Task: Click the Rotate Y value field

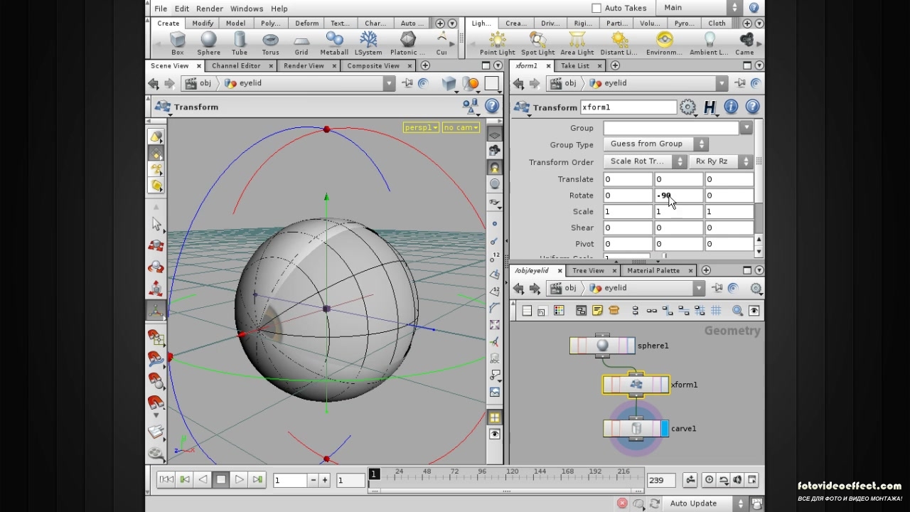Action: pyautogui.click(x=678, y=196)
